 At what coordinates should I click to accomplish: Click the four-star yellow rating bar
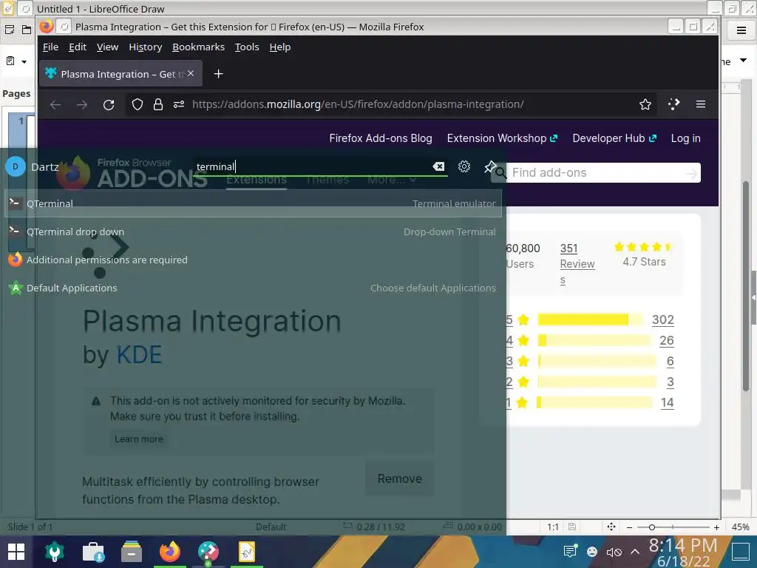click(x=594, y=340)
